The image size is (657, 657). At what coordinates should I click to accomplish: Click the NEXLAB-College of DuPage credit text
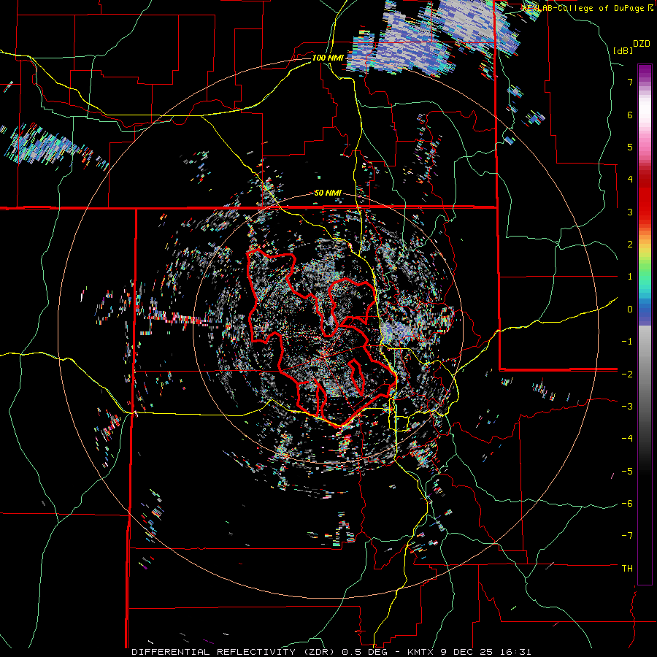coord(587,8)
